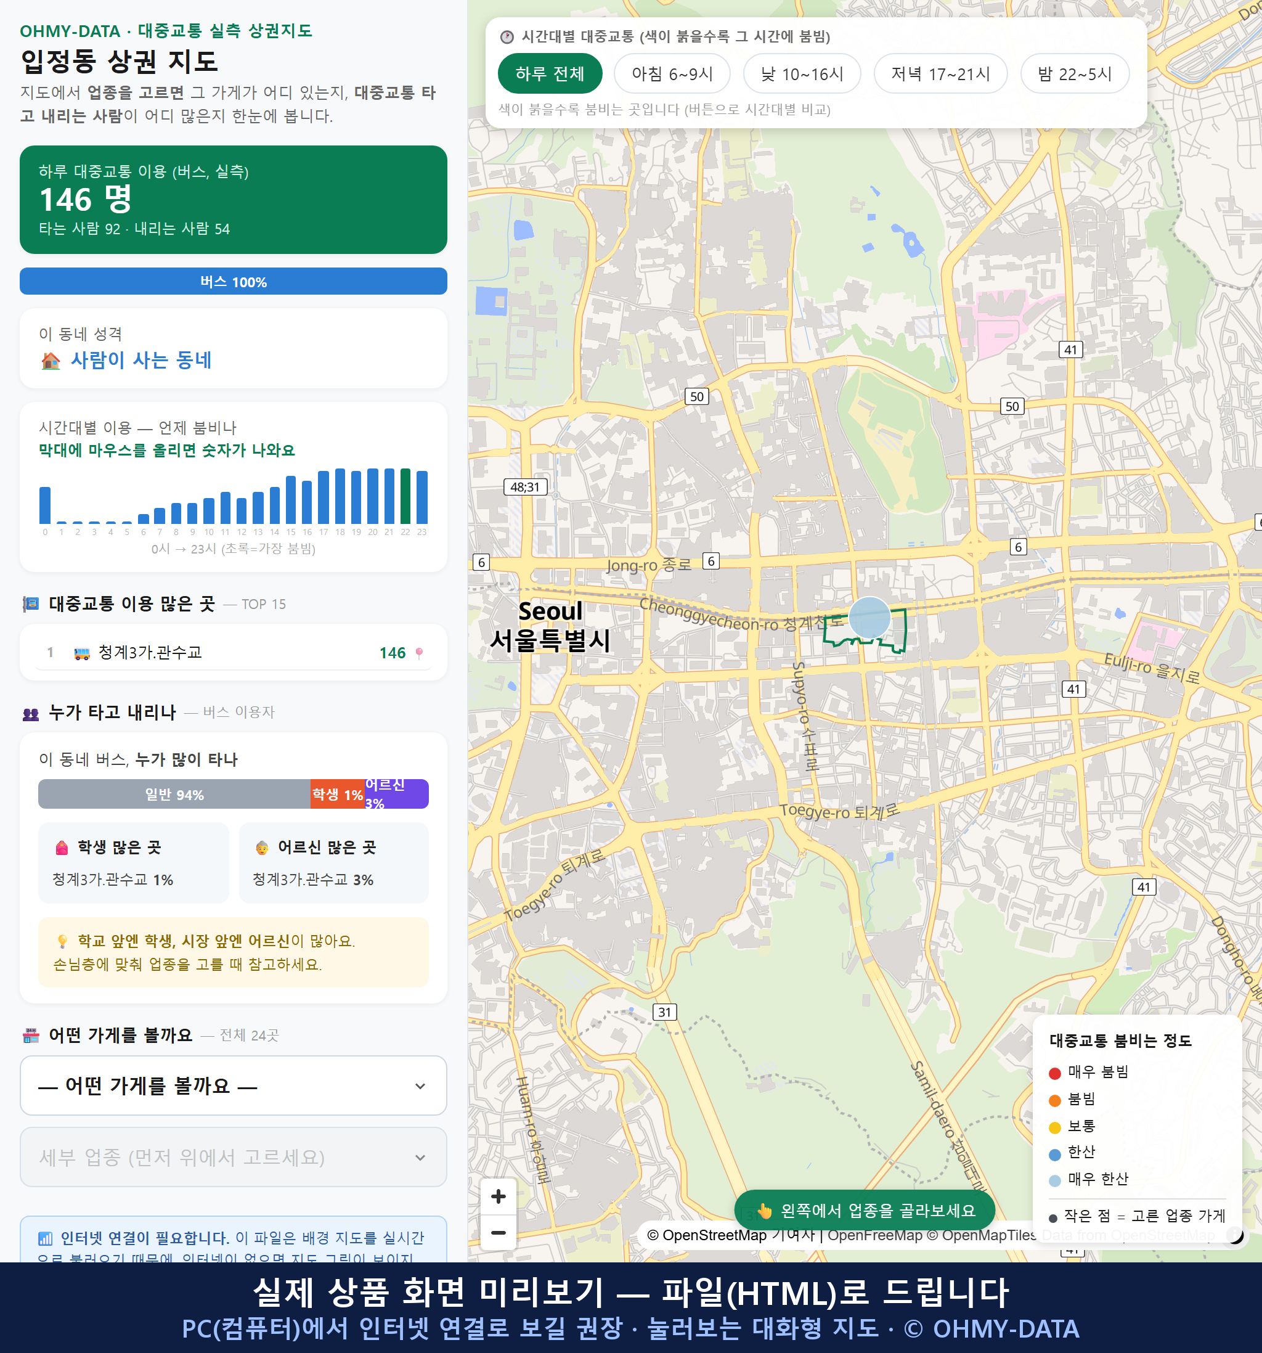Screen dimensions: 1262x1353
Task: Click the 일반 94% segment bar
Action: point(174,795)
